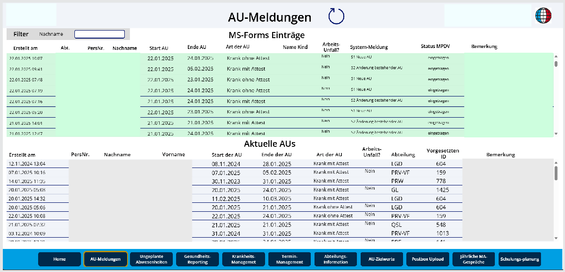The height and width of the screenshot is (272, 565).
Task: Select the active AU-Meldungen tab
Action: click(x=105, y=259)
